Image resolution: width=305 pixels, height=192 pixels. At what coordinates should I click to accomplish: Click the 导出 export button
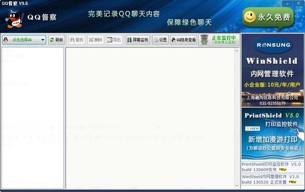click(114, 40)
